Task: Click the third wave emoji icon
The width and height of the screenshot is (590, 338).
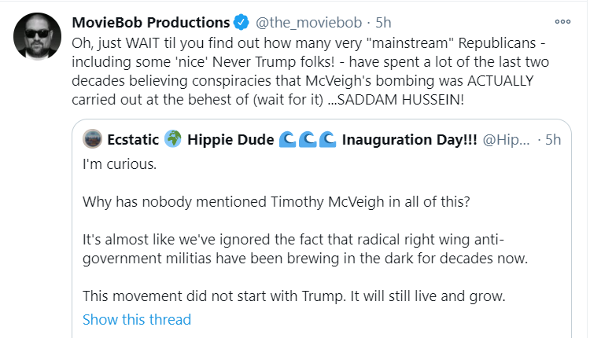Action: (x=327, y=139)
